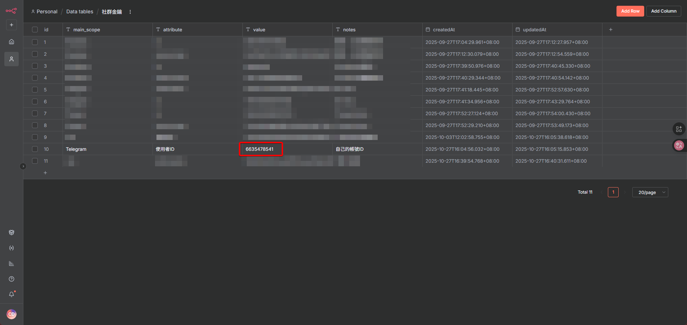687x325 pixels.
Task: Click the Add Column button
Action: coord(663,11)
